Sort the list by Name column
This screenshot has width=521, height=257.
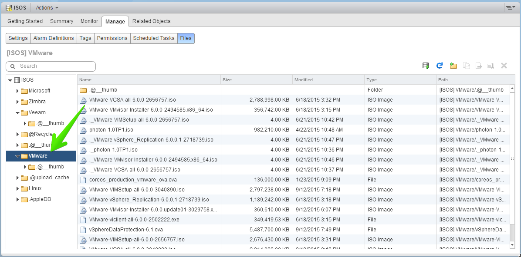(149, 80)
